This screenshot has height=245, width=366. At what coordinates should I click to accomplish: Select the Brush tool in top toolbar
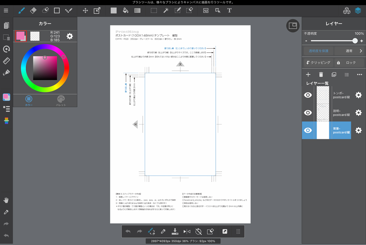(21, 10)
